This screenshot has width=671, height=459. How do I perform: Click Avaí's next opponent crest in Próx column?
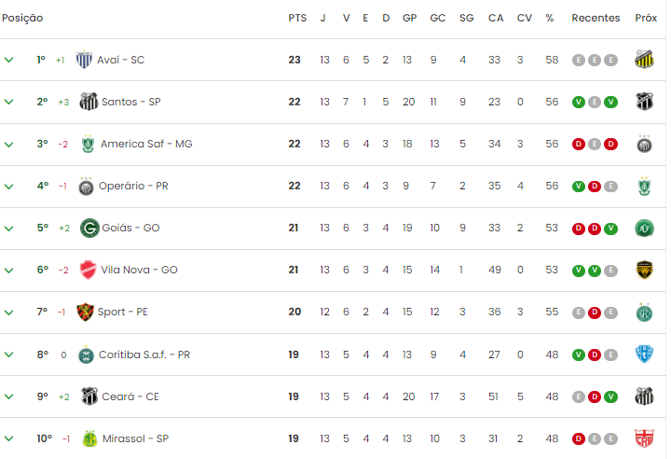pos(644,60)
